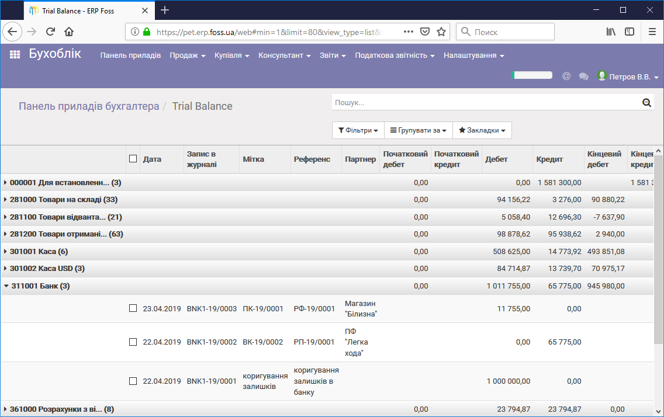The width and height of the screenshot is (664, 417).
Task: Open Панель приладів menu item
Action: tap(130, 55)
